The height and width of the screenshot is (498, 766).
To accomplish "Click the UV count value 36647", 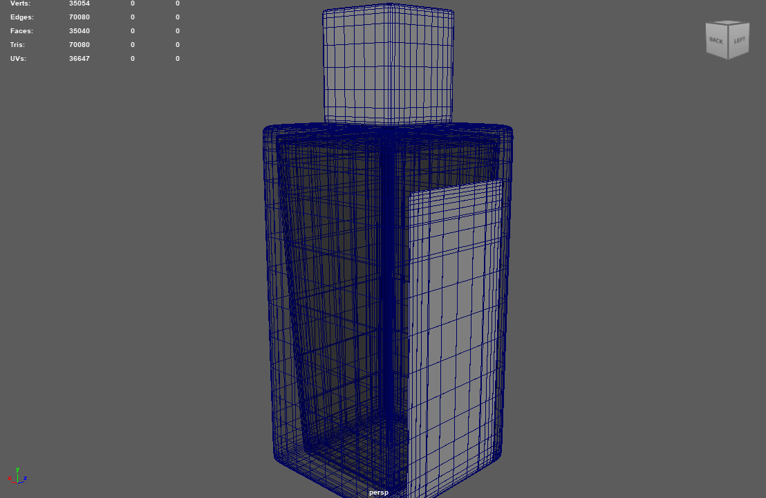I will click(x=79, y=58).
